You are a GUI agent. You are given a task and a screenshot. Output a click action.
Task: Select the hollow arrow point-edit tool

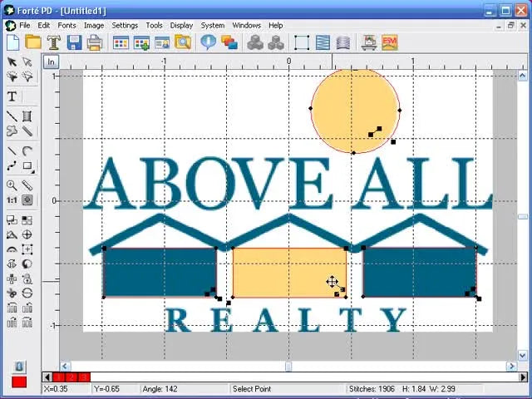[x=27, y=62]
